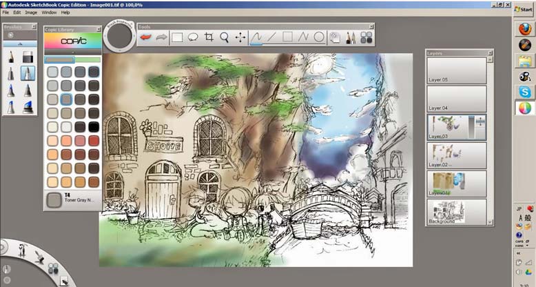Pick the selected T4 Toner Gray grid swatch

click(66, 99)
